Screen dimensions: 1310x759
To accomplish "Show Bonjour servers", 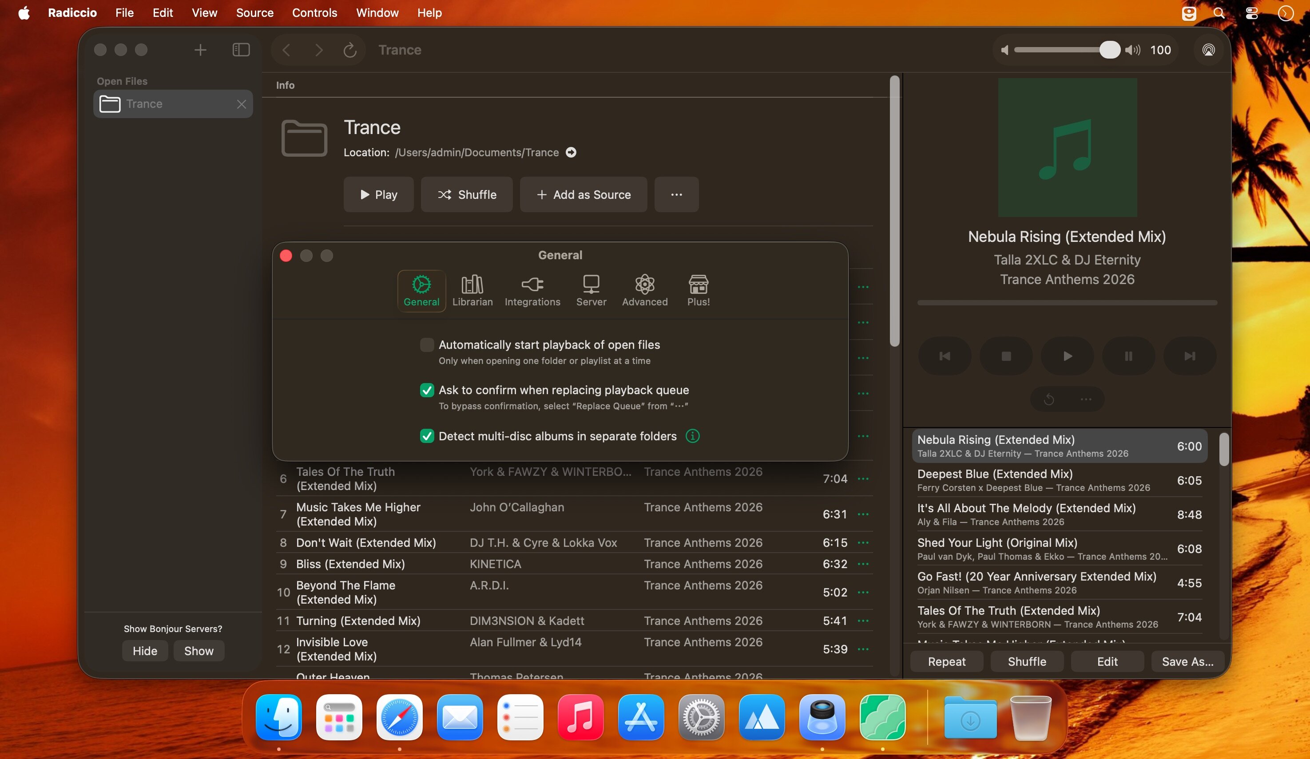I will [198, 650].
